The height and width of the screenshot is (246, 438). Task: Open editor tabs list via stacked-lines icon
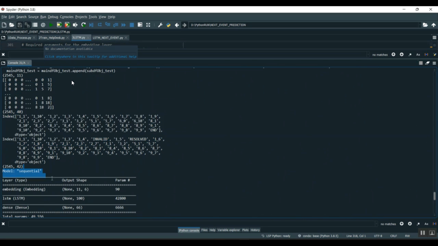point(434,37)
